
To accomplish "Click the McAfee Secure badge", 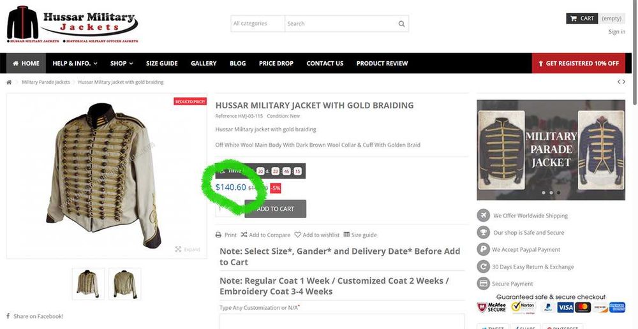I will point(491,307).
